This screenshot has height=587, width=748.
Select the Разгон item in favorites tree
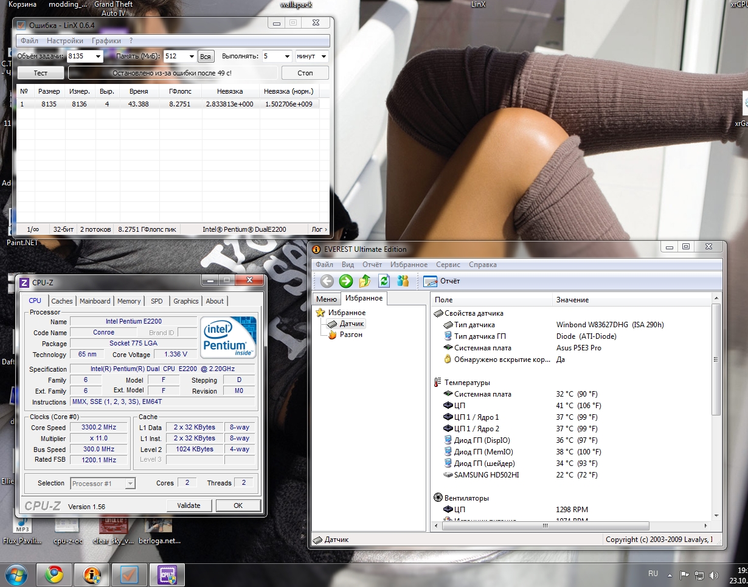click(351, 335)
